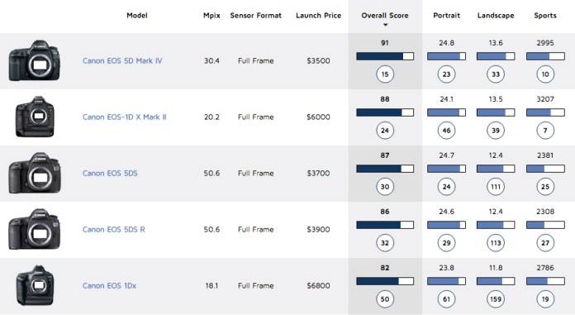Image resolution: width=575 pixels, height=315 pixels.
Task: Sort by the Mpix column header
Action: pyautogui.click(x=211, y=16)
